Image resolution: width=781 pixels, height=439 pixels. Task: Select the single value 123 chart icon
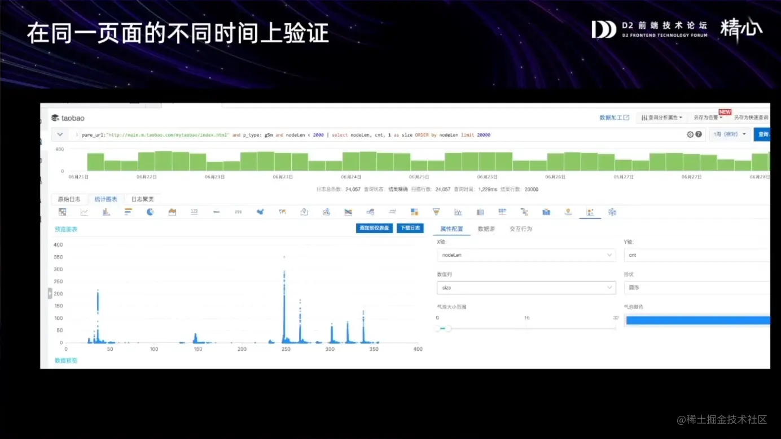pos(194,212)
